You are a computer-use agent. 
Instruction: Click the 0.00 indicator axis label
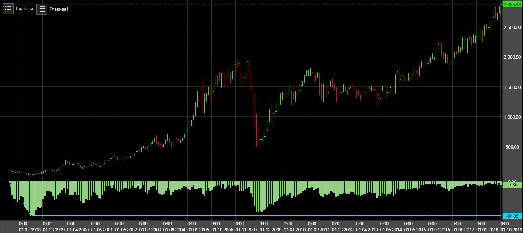[512, 181]
